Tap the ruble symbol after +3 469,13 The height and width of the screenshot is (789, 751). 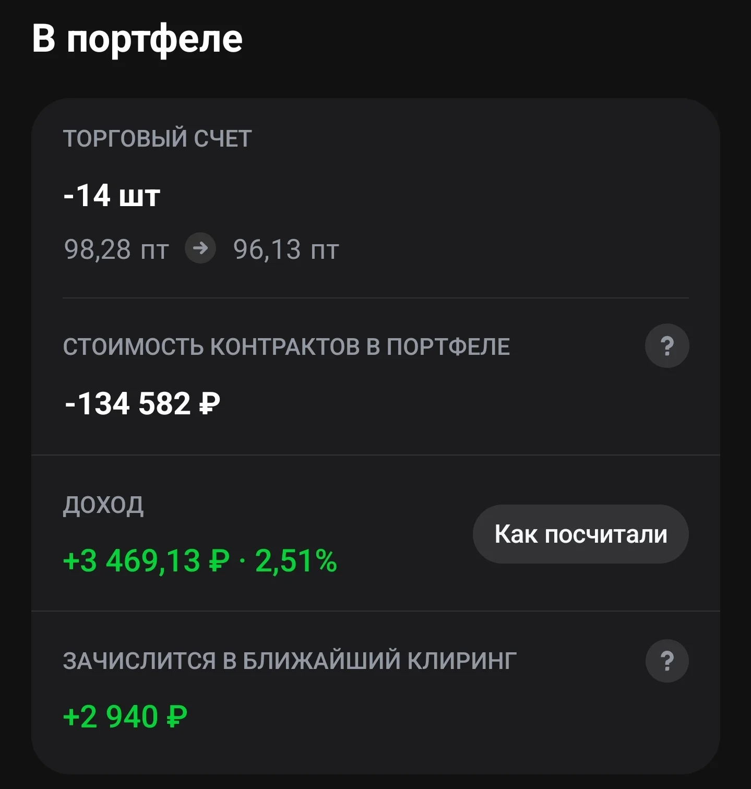click(x=219, y=561)
